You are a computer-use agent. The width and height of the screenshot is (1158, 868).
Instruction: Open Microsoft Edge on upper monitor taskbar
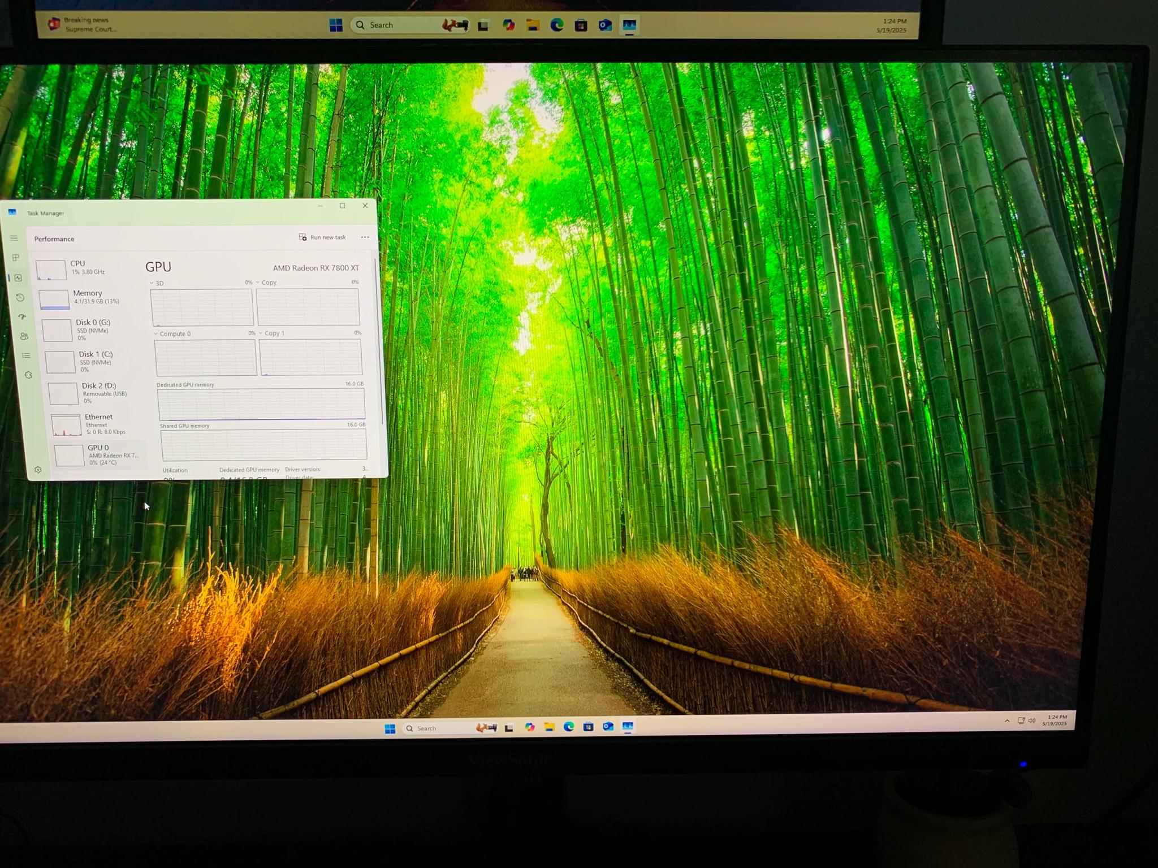tap(557, 25)
